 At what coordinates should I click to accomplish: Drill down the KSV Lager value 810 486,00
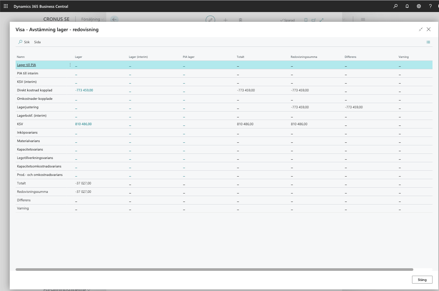tap(83, 124)
